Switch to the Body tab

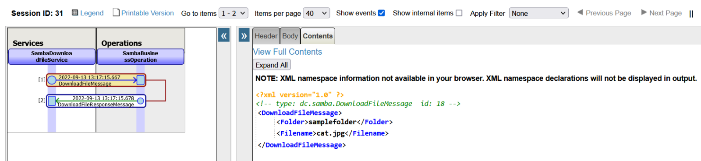pyautogui.click(x=290, y=36)
